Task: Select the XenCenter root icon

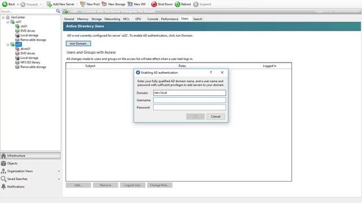Action: click(x=8, y=17)
